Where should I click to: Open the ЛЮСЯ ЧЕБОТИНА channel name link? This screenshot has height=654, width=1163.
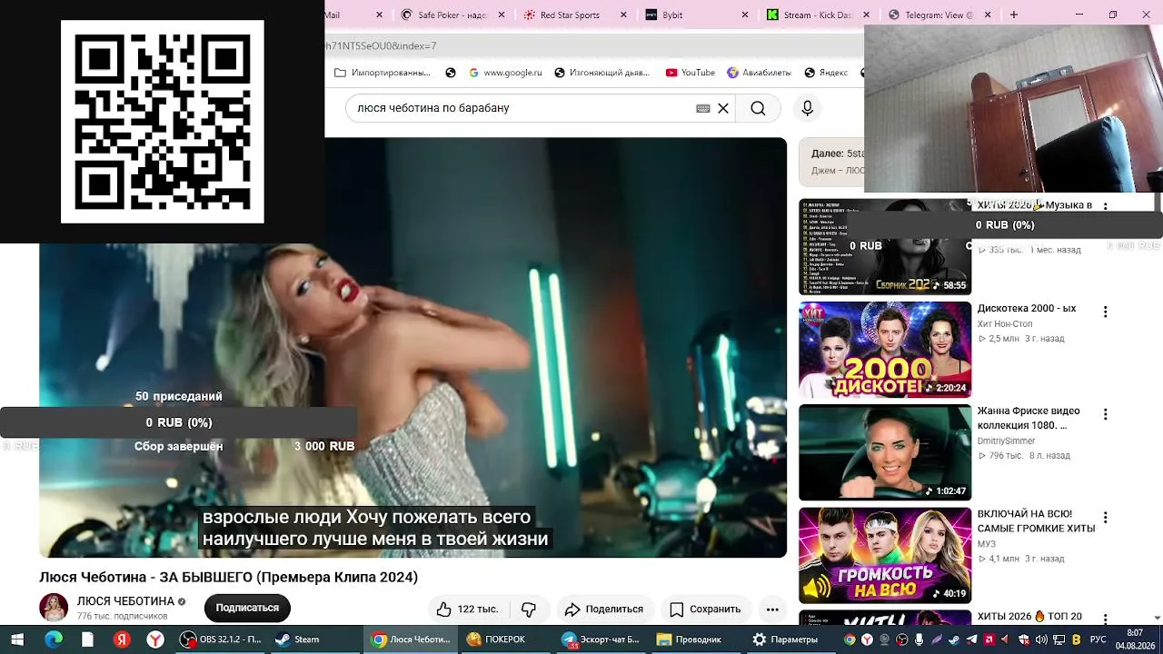tap(125, 601)
